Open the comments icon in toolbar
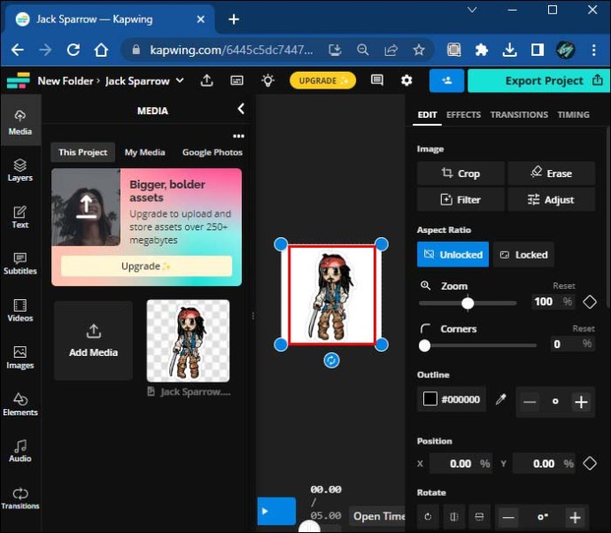The width and height of the screenshot is (611, 533). (377, 81)
